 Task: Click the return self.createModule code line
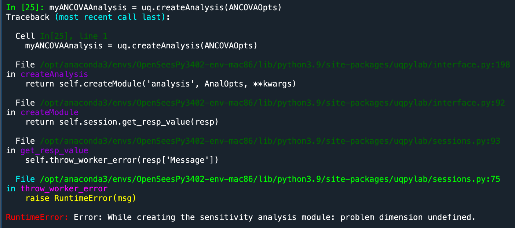tap(161, 84)
